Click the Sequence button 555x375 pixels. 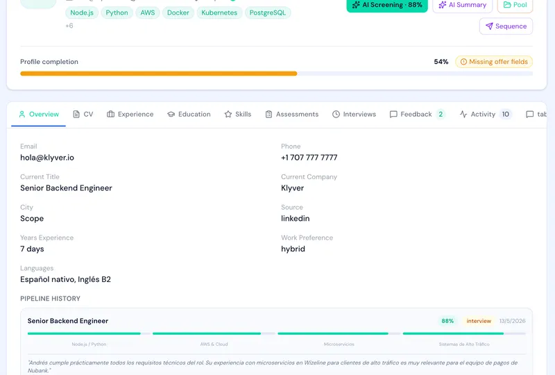[x=506, y=26]
